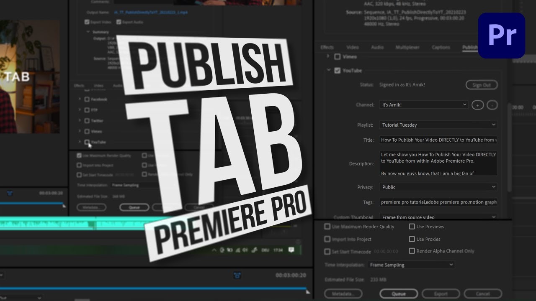This screenshot has height=301, width=536.
Task: Click the DEU language indicator in taskbar
Action: tap(266, 250)
